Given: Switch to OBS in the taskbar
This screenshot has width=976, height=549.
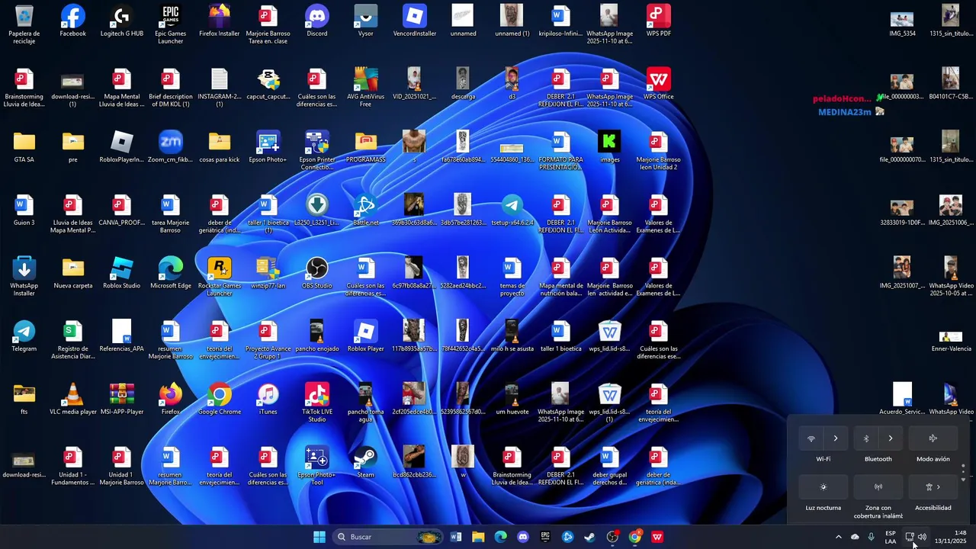Looking at the screenshot, I should (x=612, y=537).
